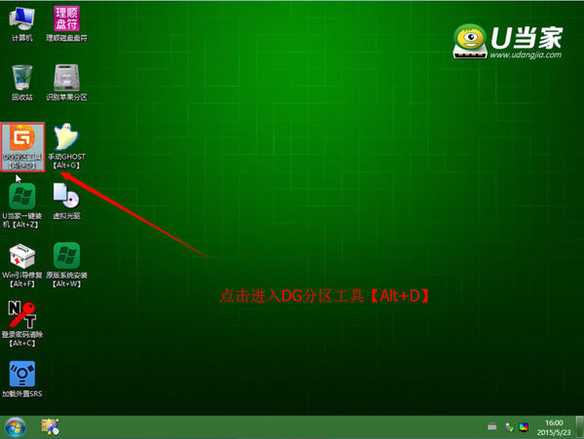Select the 识别苹果分区 drive icon

[66, 83]
